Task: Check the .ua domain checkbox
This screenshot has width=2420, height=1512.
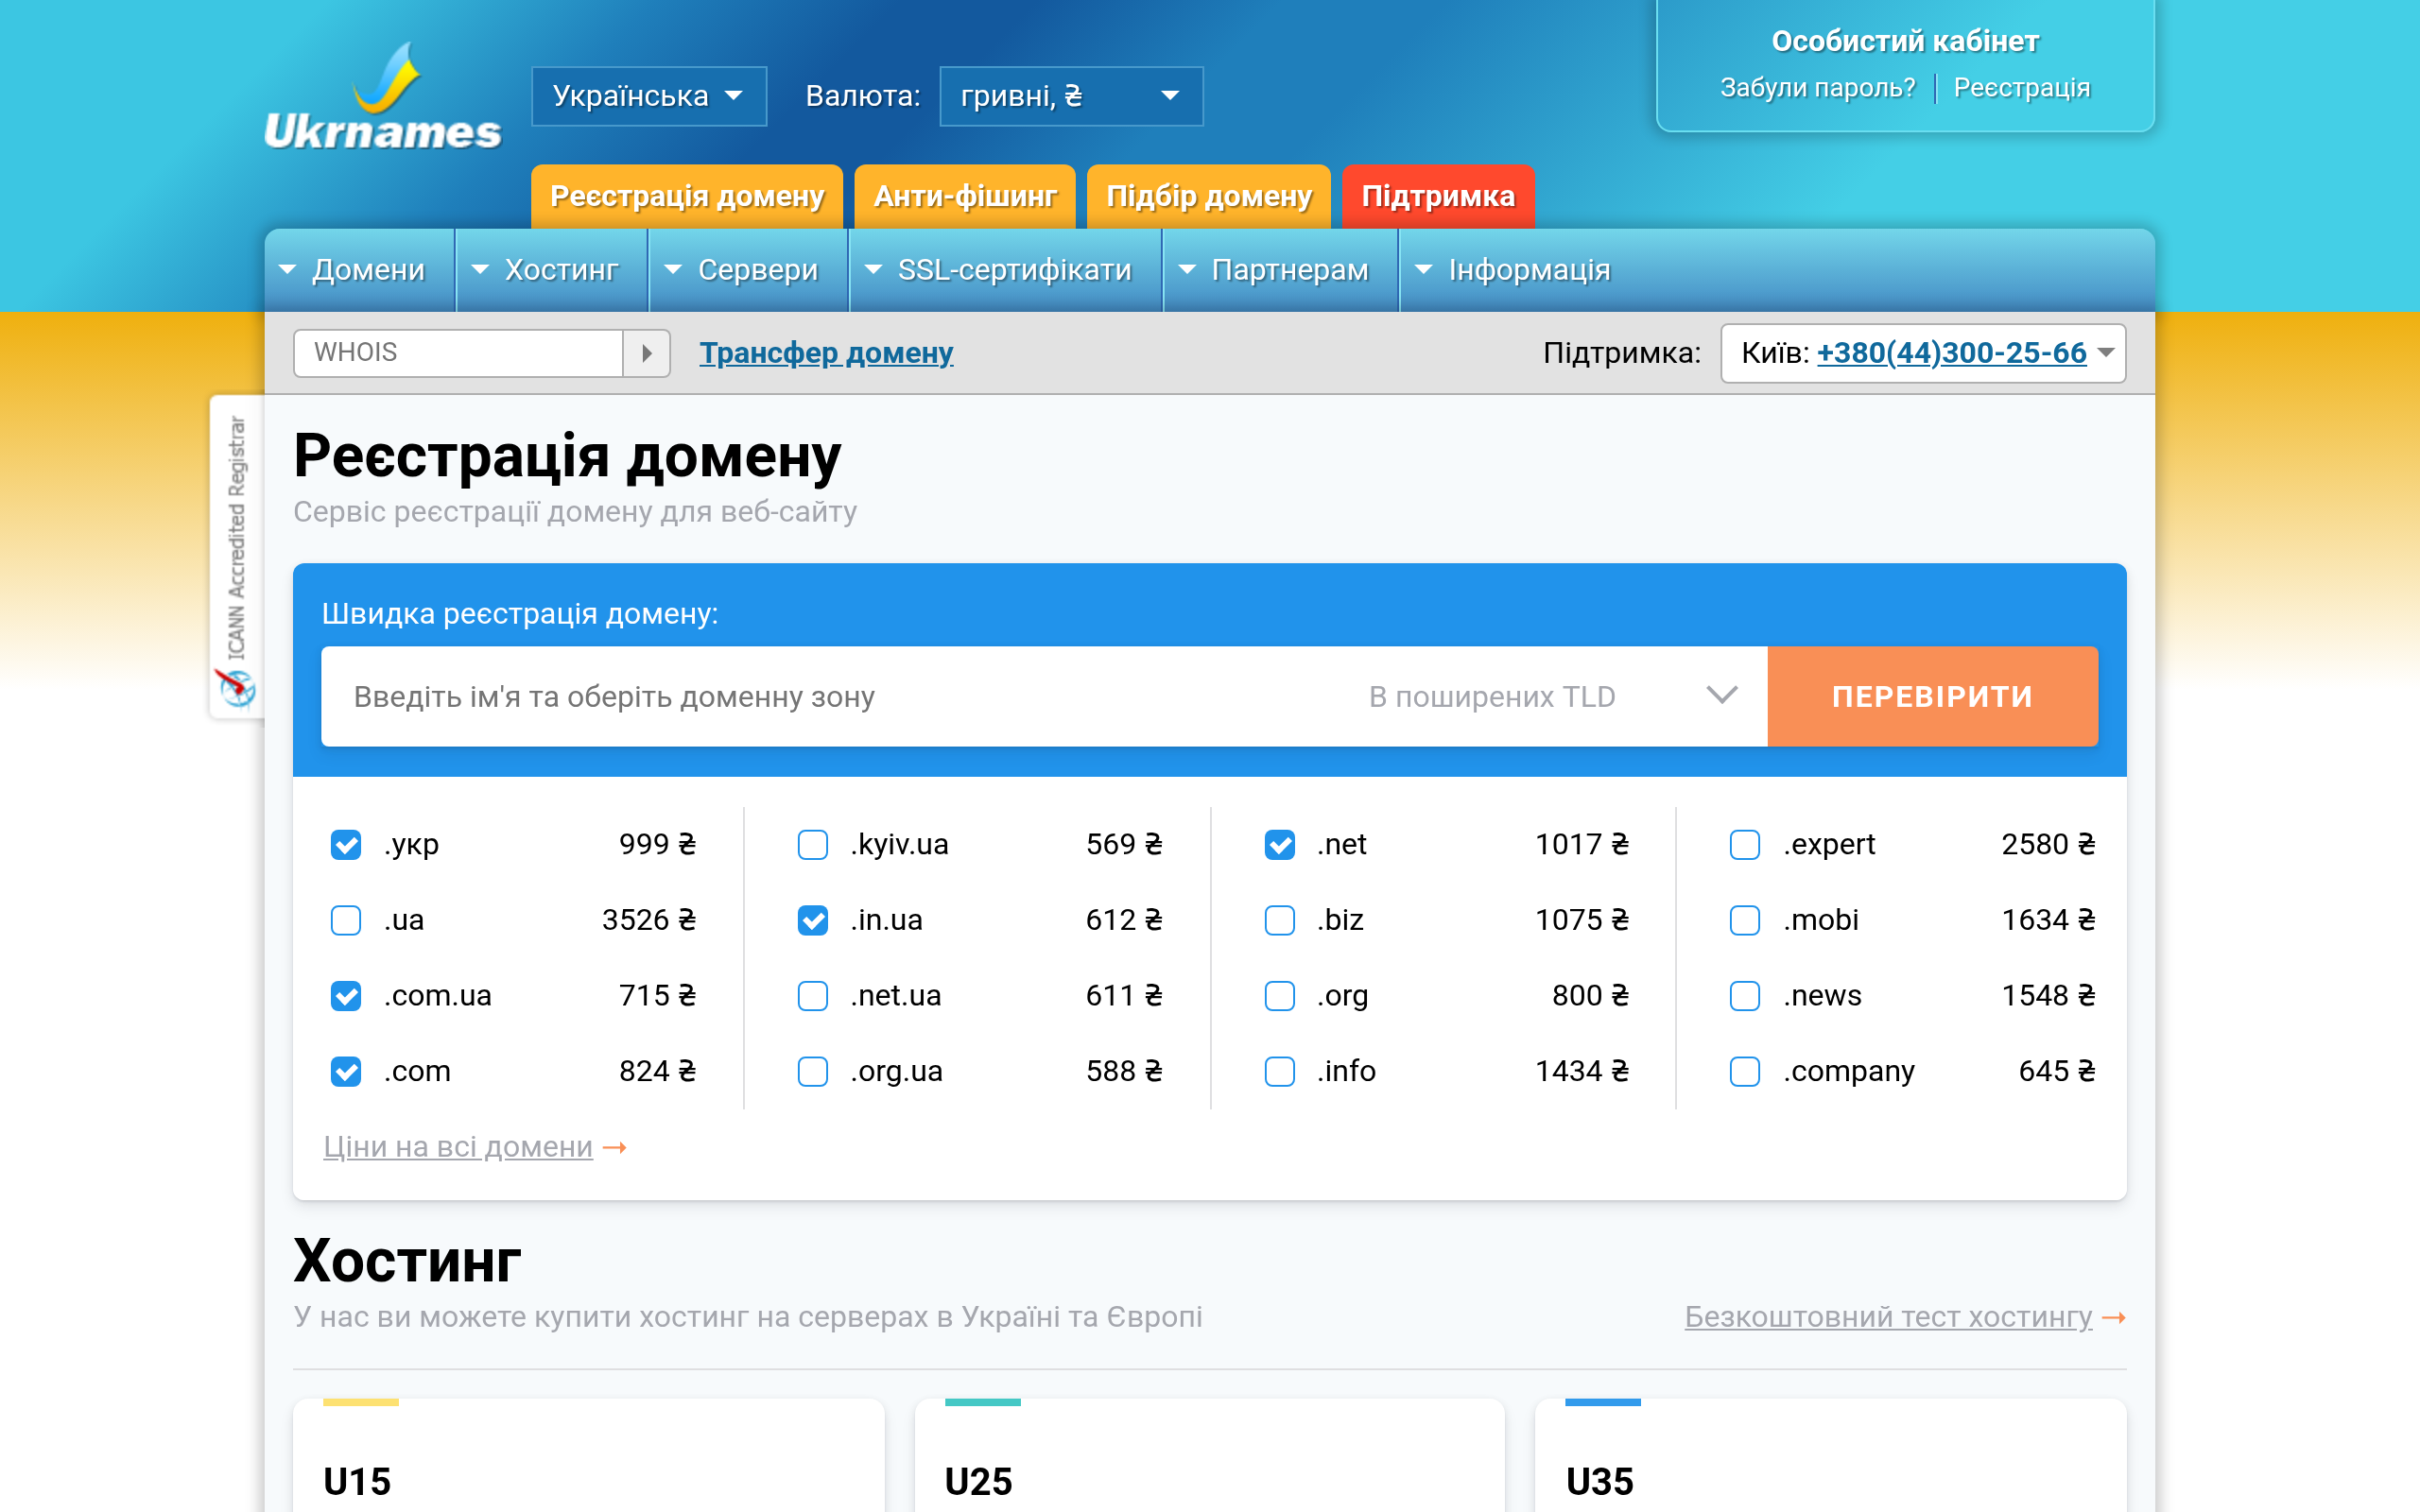Action: pos(346,920)
